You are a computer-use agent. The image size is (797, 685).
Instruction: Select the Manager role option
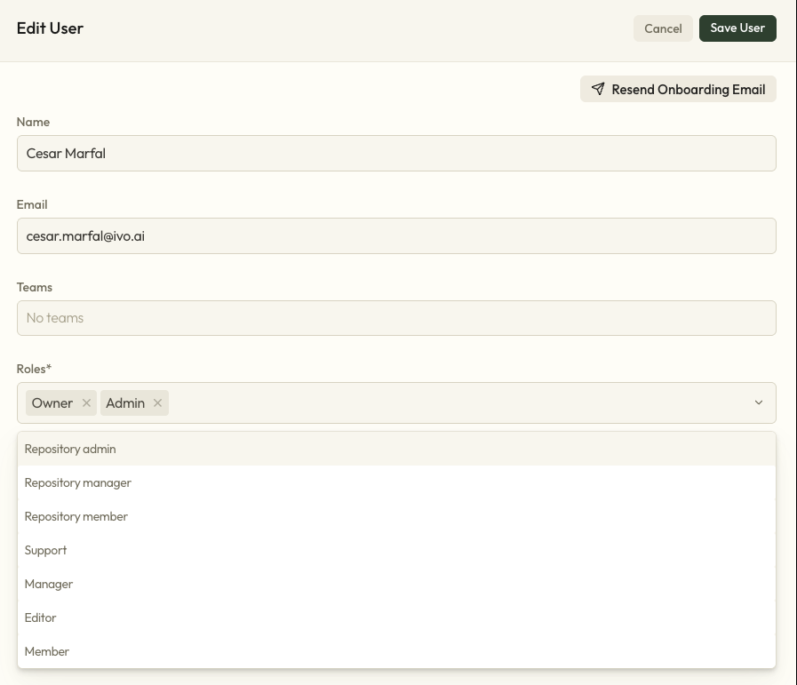tap(49, 585)
